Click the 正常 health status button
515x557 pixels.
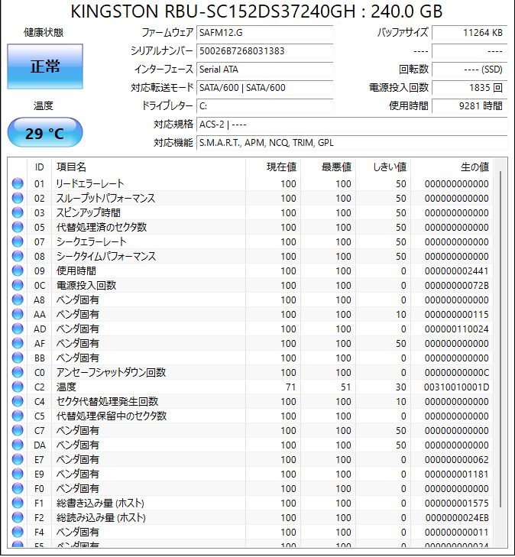[45, 66]
